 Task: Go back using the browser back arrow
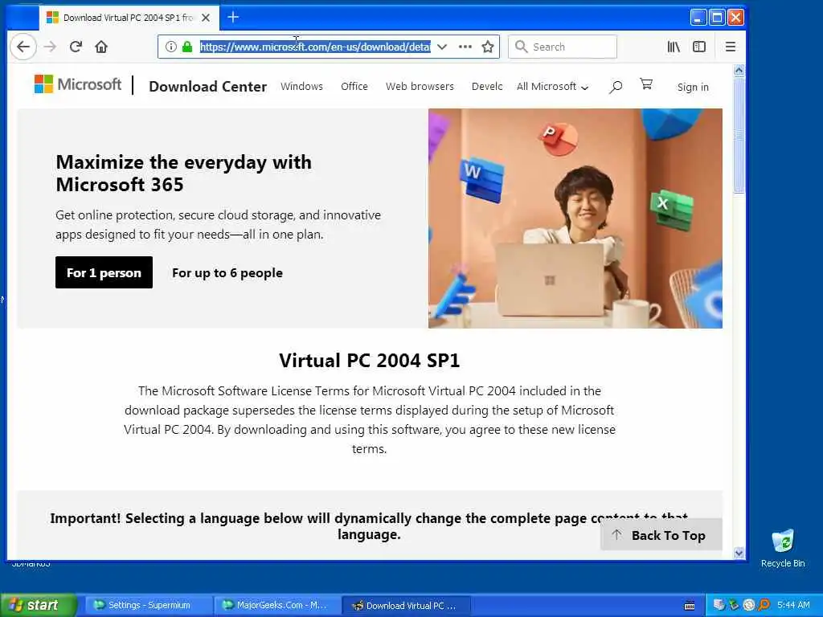click(x=23, y=47)
